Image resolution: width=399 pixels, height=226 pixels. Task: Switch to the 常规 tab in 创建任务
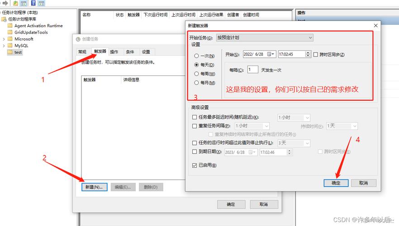(x=82, y=52)
